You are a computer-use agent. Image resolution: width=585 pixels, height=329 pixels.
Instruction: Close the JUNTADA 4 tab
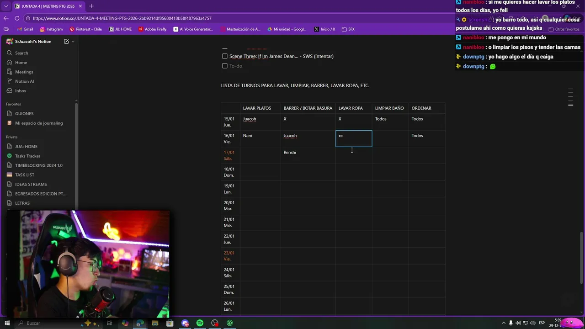point(81,6)
